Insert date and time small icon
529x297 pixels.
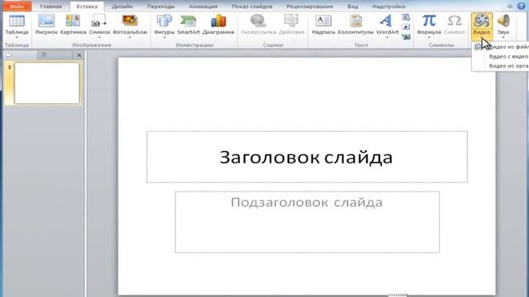click(x=406, y=17)
